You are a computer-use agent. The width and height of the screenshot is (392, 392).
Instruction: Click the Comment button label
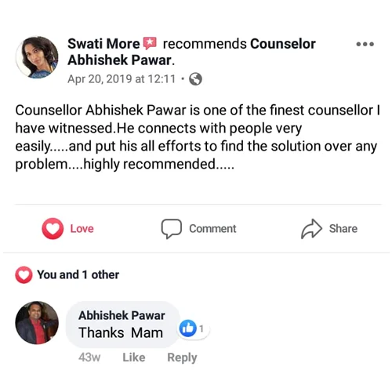pos(212,229)
